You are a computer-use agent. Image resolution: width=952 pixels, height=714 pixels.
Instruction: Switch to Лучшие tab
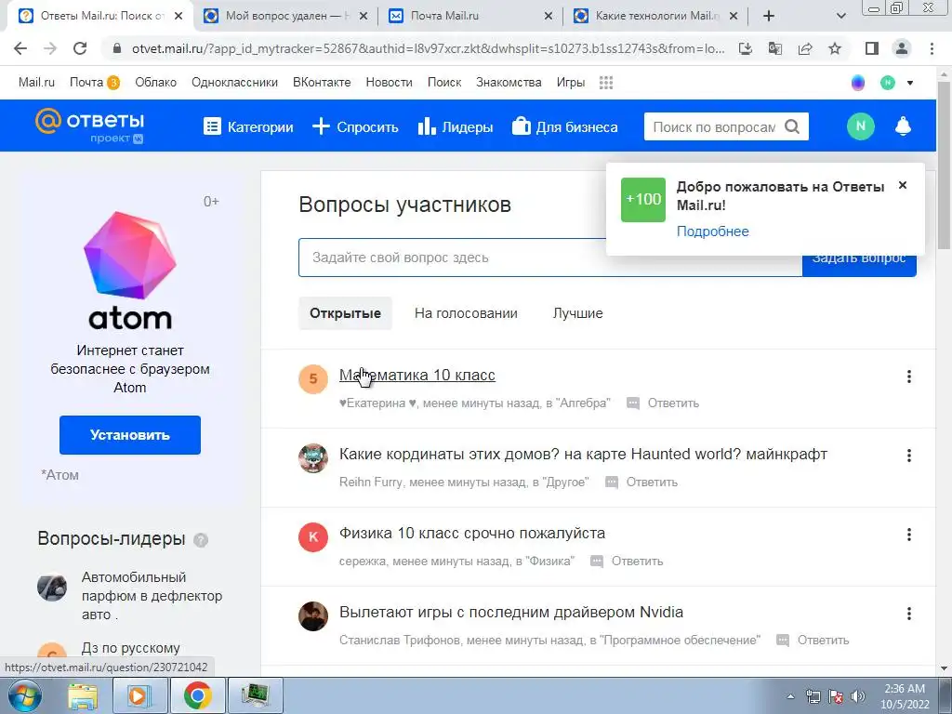[x=578, y=313]
